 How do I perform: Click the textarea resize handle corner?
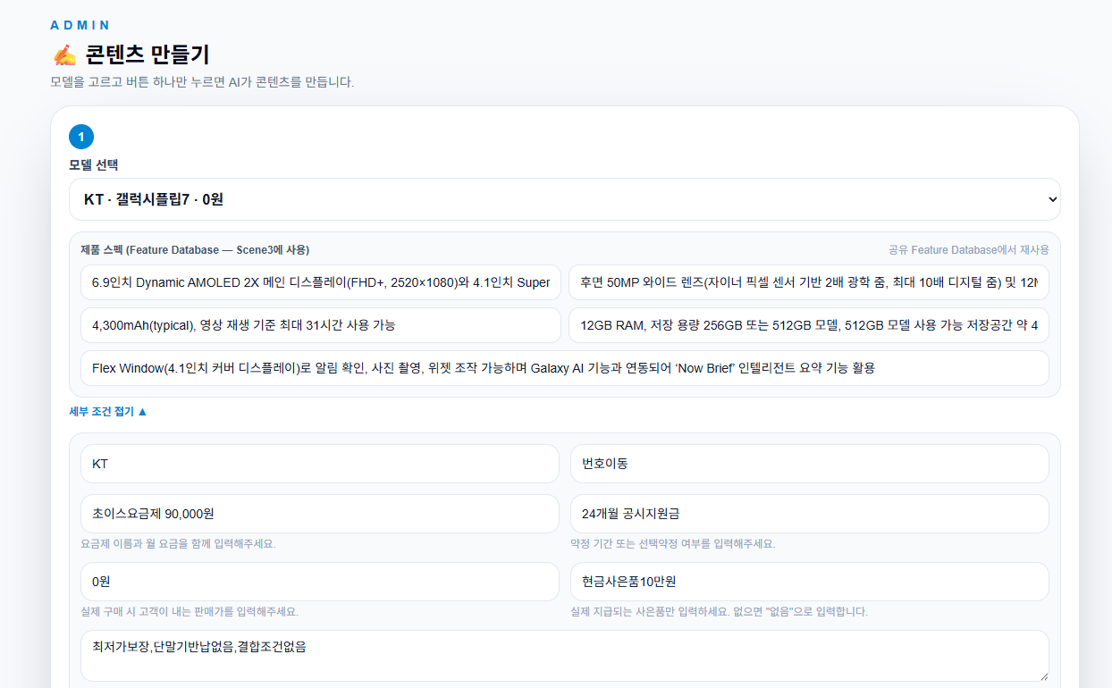click(x=1042, y=675)
